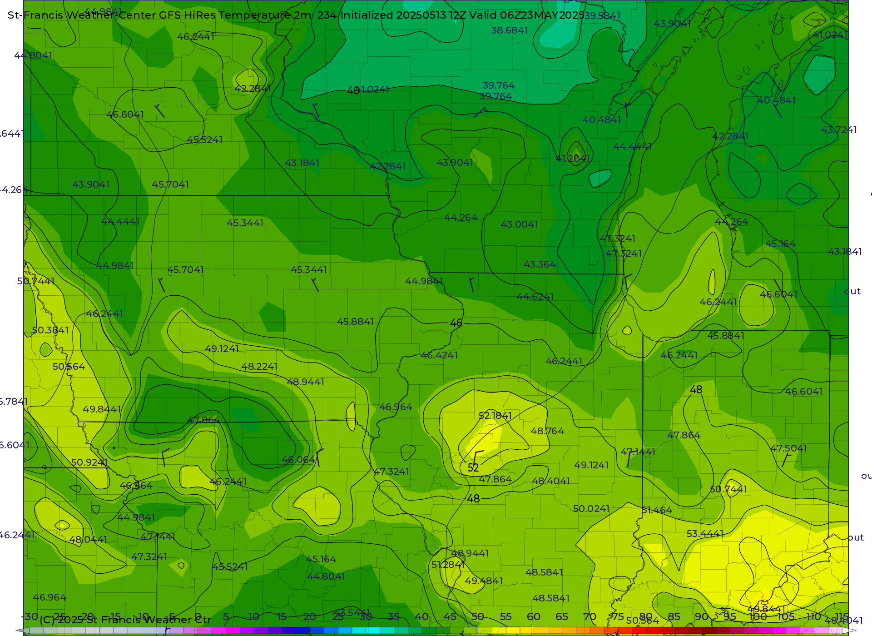This screenshot has height=636, width=872.
Task: Click the 49.4841 temperature label
Action: click(484, 581)
